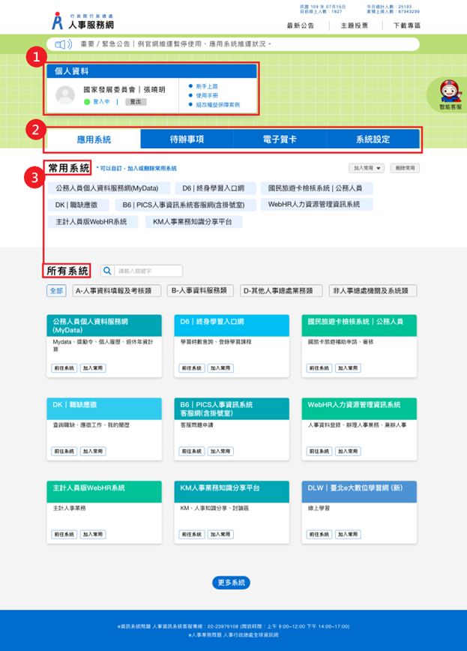Open the 加入常用 dropdown at top right
The height and width of the screenshot is (651, 467).
(x=367, y=169)
